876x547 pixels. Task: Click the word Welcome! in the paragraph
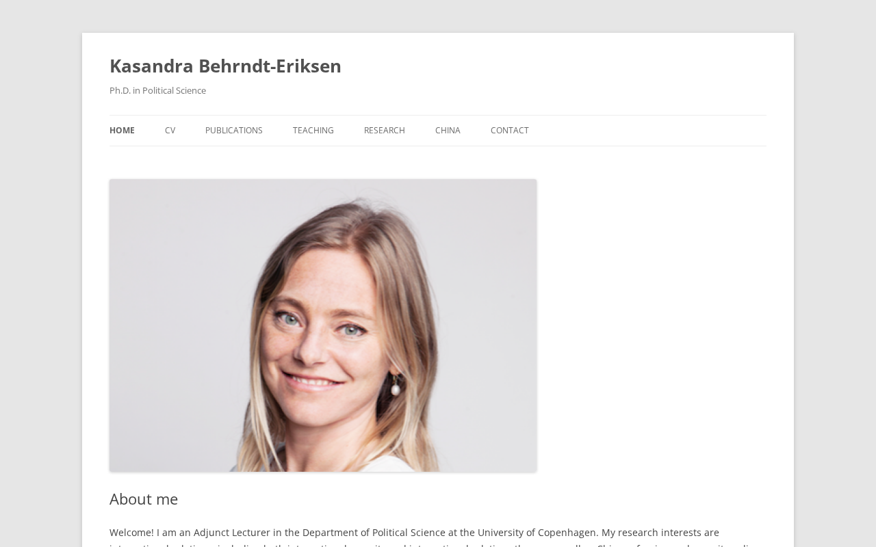tap(131, 533)
